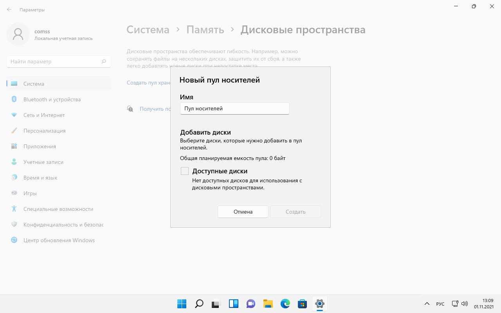Expand hidden system tray icons chevron
The height and width of the screenshot is (313, 501).
click(x=427, y=304)
